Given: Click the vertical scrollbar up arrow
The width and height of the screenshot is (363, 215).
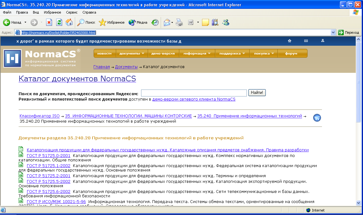Looking at the screenshot, I should 358,39.
